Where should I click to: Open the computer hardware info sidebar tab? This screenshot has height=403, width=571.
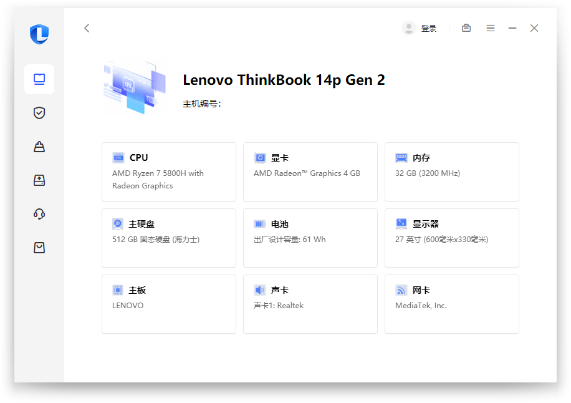point(39,79)
